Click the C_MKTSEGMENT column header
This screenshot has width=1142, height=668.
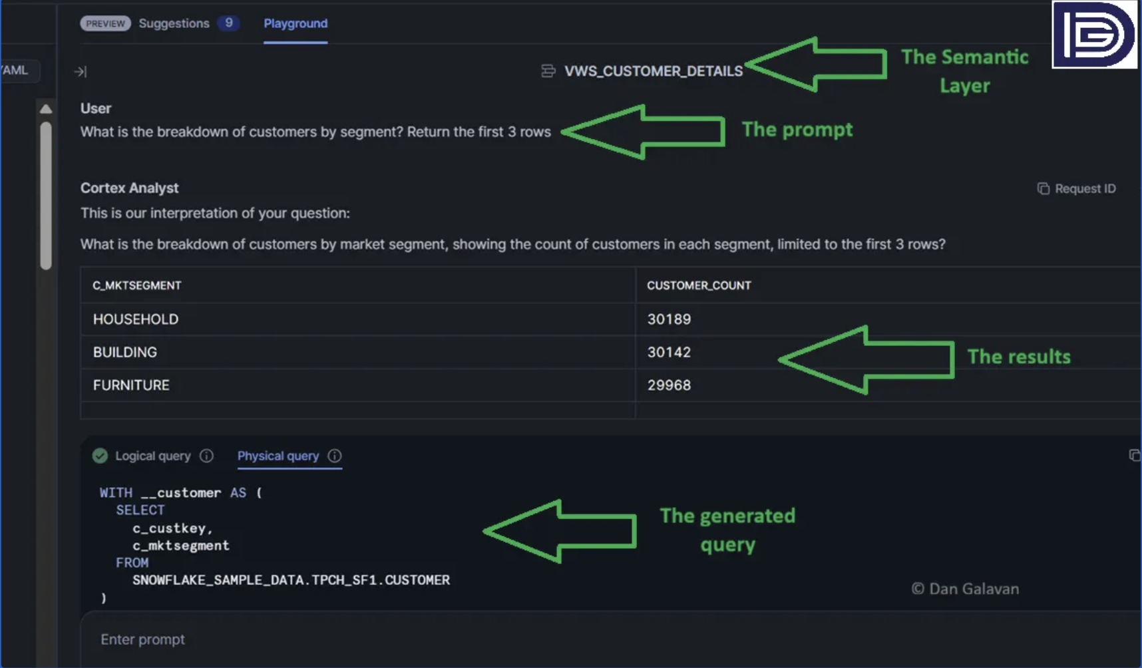click(x=137, y=285)
